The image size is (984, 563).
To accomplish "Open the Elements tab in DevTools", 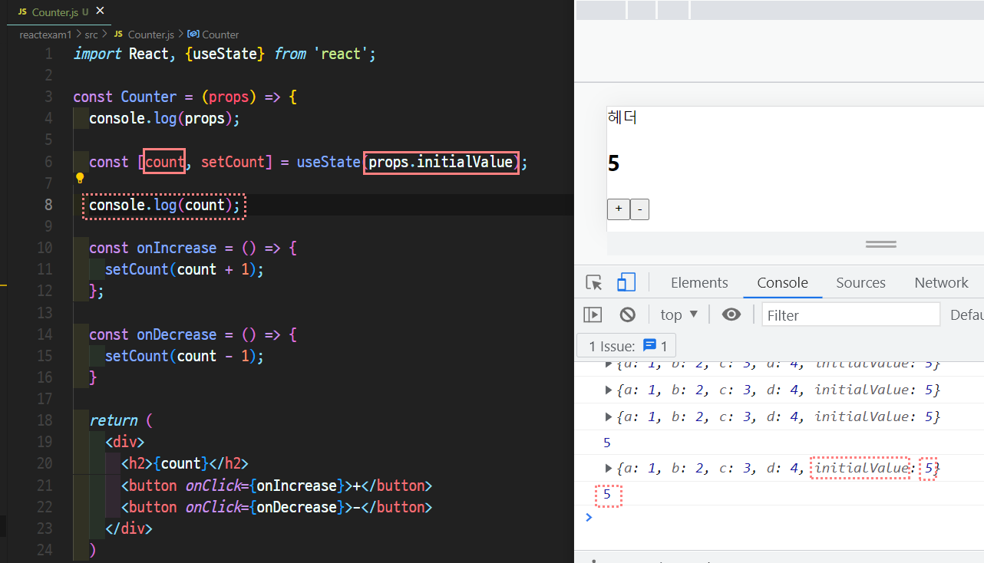I will 699,282.
